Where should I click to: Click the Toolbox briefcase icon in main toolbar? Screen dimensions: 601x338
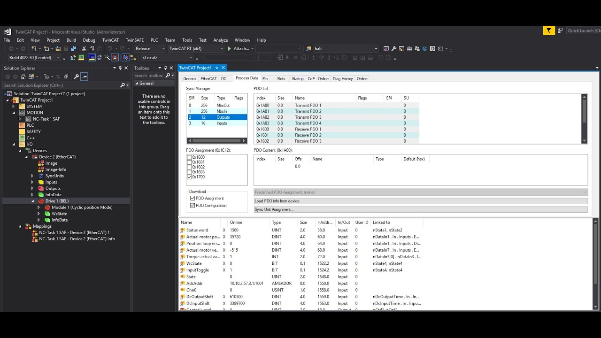click(409, 48)
